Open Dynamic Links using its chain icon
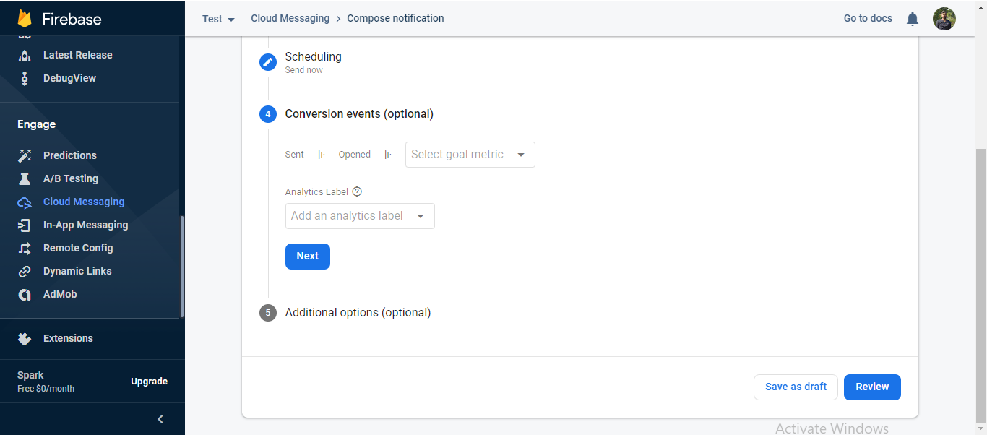The width and height of the screenshot is (987, 435). (x=25, y=271)
